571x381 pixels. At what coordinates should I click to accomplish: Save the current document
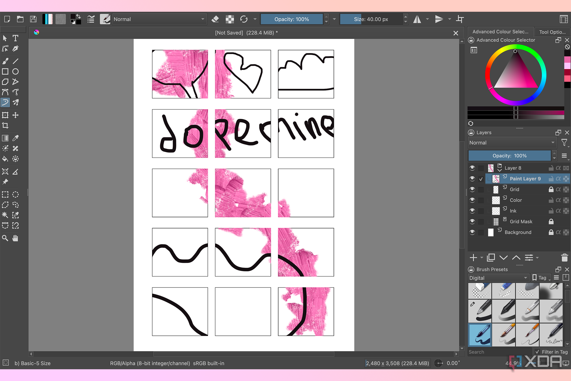tap(33, 19)
